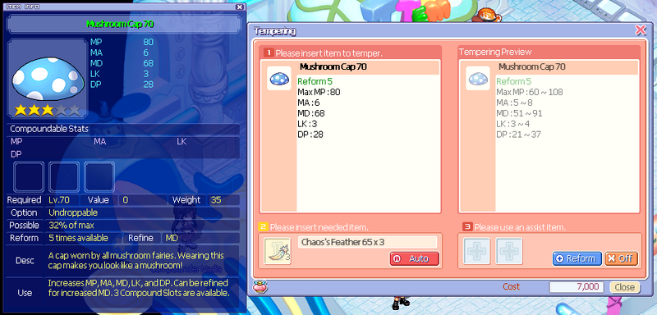Click '32% of max' Possible value
This screenshot has height=315, width=657.
(x=71, y=225)
